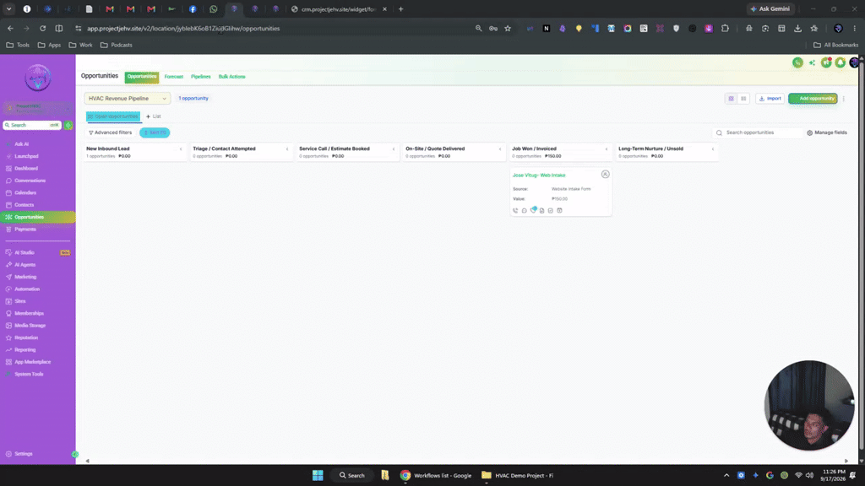
Task: Collapse the Service Call / Estimate Booked column
Action: (x=394, y=148)
